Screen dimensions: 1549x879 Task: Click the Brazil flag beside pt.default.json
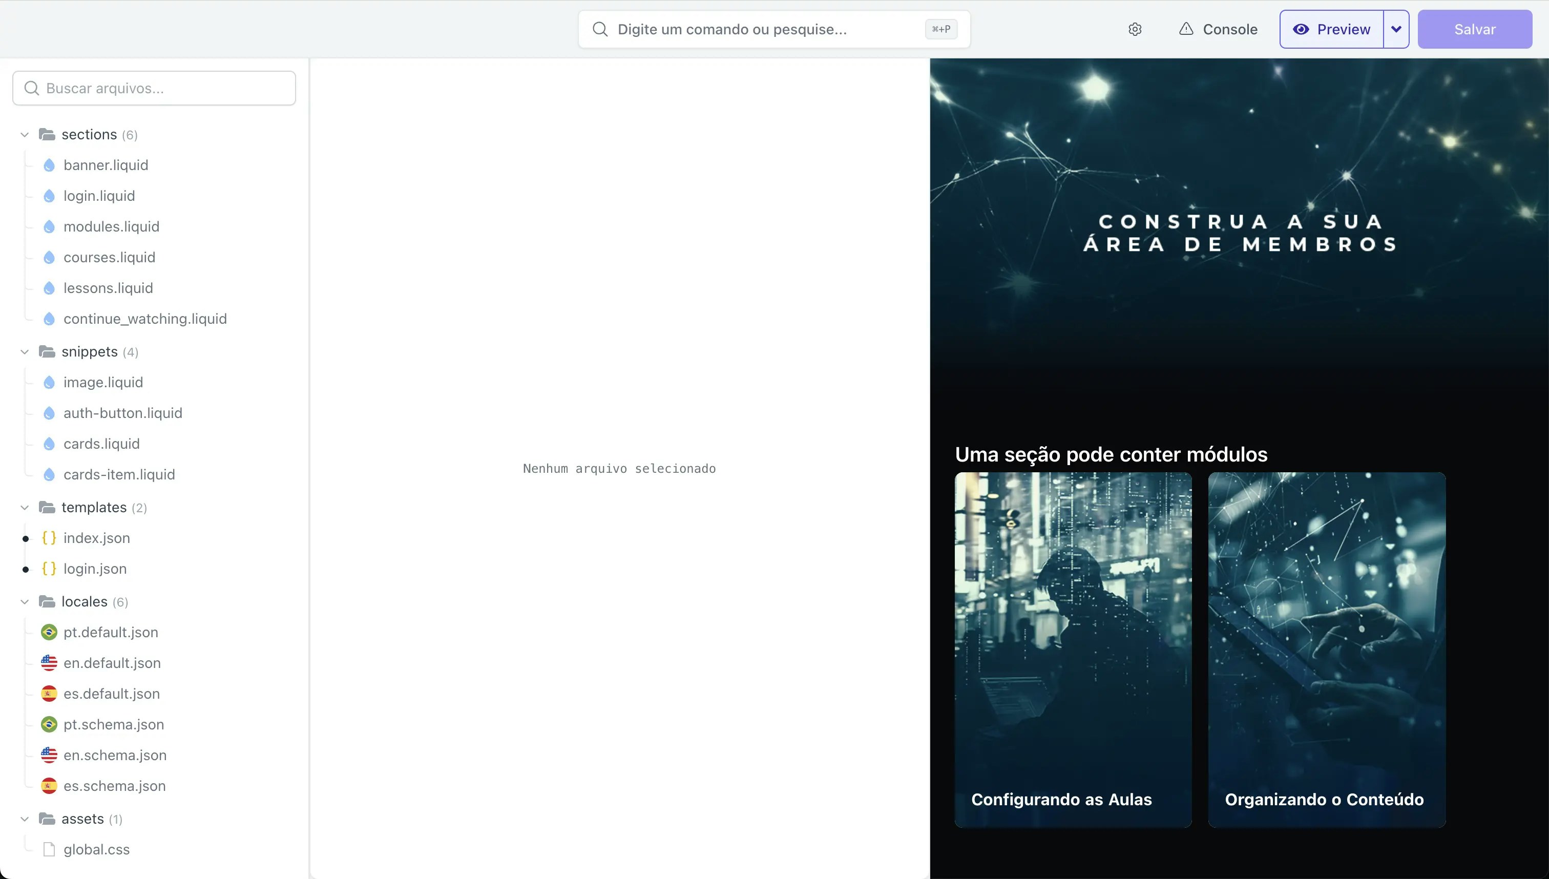tap(49, 632)
